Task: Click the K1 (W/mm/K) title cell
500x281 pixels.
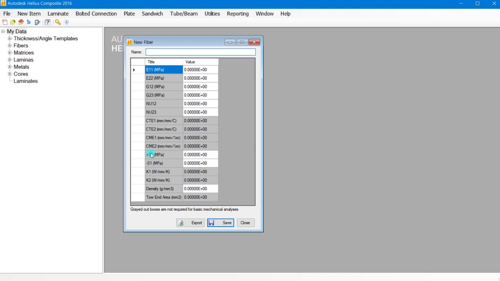Action: pos(164,172)
